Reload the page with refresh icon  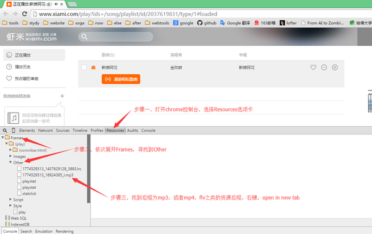24,14
